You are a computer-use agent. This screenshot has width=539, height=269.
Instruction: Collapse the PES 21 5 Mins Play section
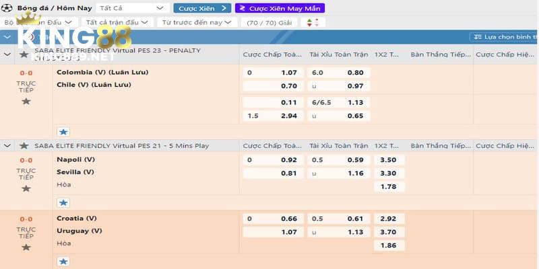tap(7, 146)
